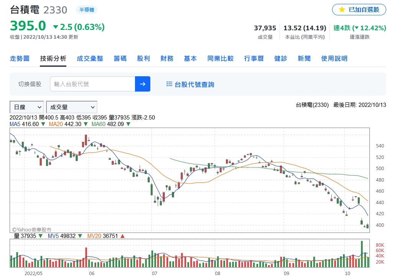
Task: Click the 80K volume axis label
Action: 380,245
